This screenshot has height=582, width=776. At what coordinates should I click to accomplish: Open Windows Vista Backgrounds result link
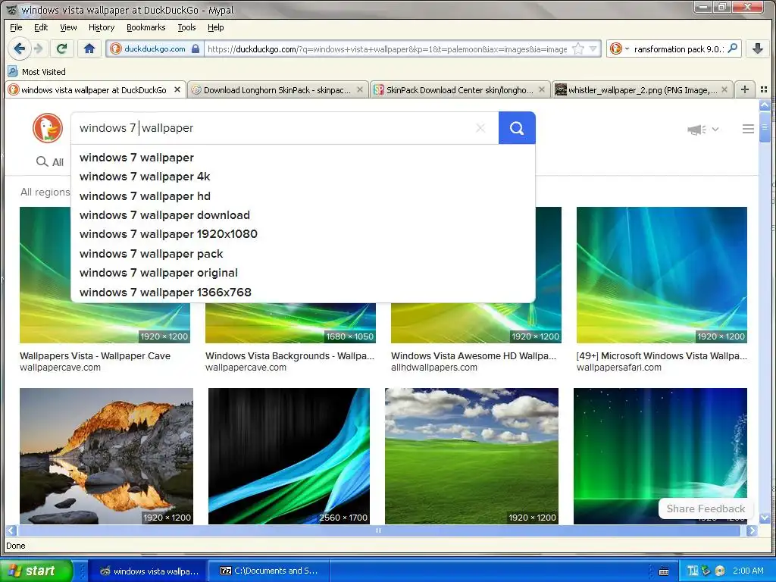click(x=290, y=356)
